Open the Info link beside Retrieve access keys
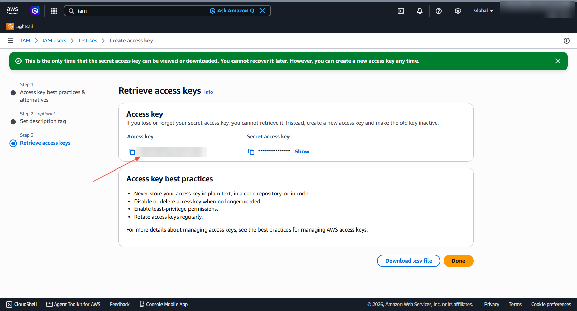Screen dimensions: 577x311 click(x=209, y=92)
